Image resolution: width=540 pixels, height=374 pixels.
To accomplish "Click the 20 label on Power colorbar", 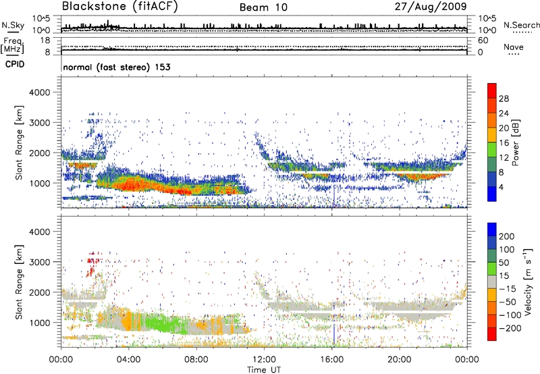I will pos(504,128).
